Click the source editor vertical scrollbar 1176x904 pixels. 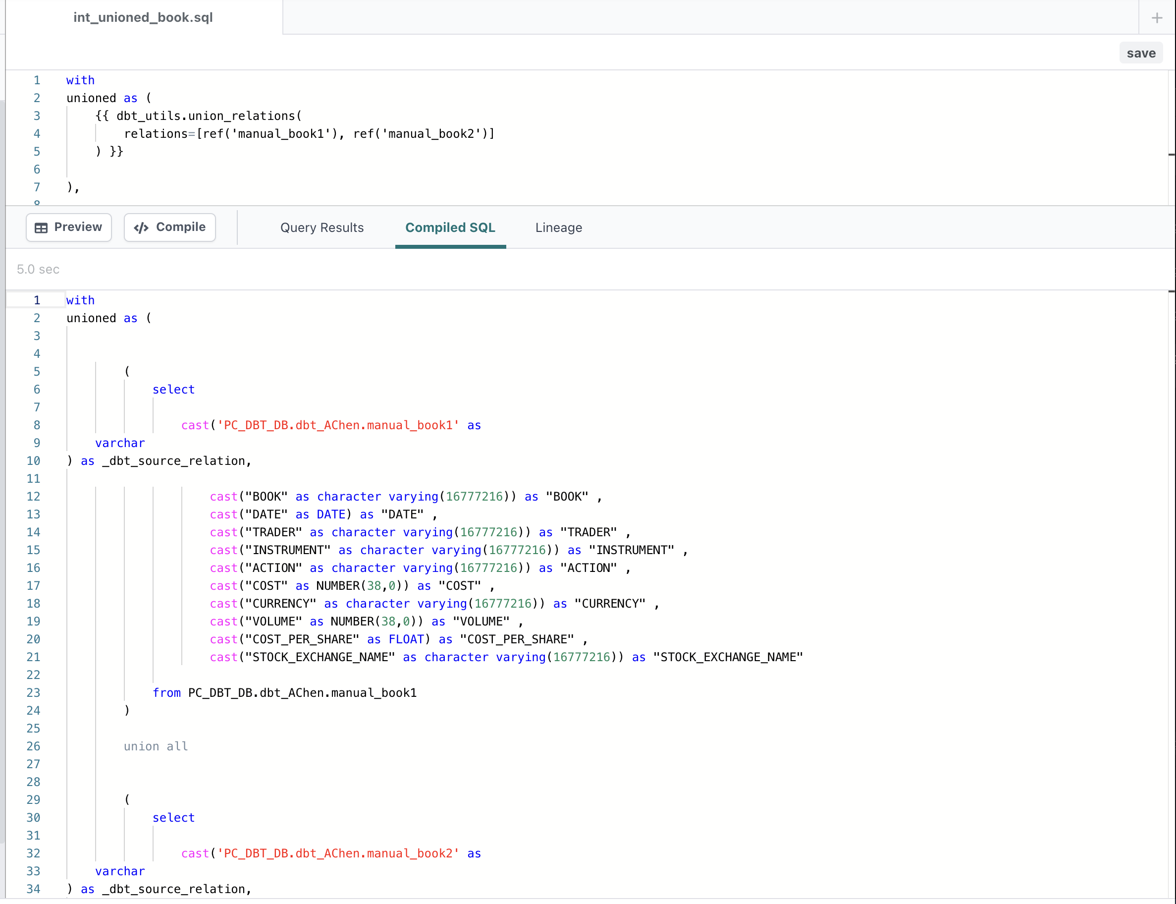click(1171, 137)
